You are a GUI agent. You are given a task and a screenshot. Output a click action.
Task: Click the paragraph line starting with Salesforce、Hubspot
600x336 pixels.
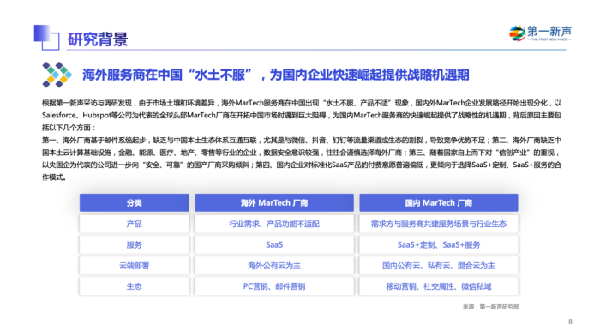[302, 115]
